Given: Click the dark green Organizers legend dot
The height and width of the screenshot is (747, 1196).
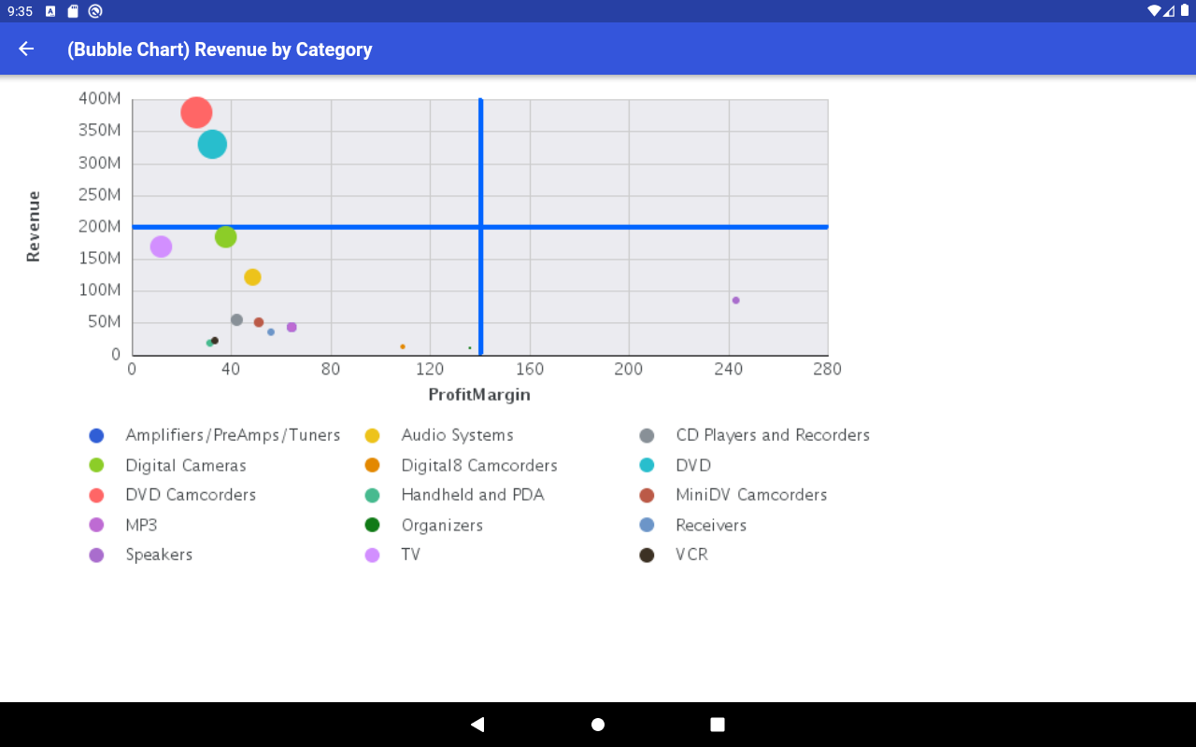Looking at the screenshot, I should (372, 525).
